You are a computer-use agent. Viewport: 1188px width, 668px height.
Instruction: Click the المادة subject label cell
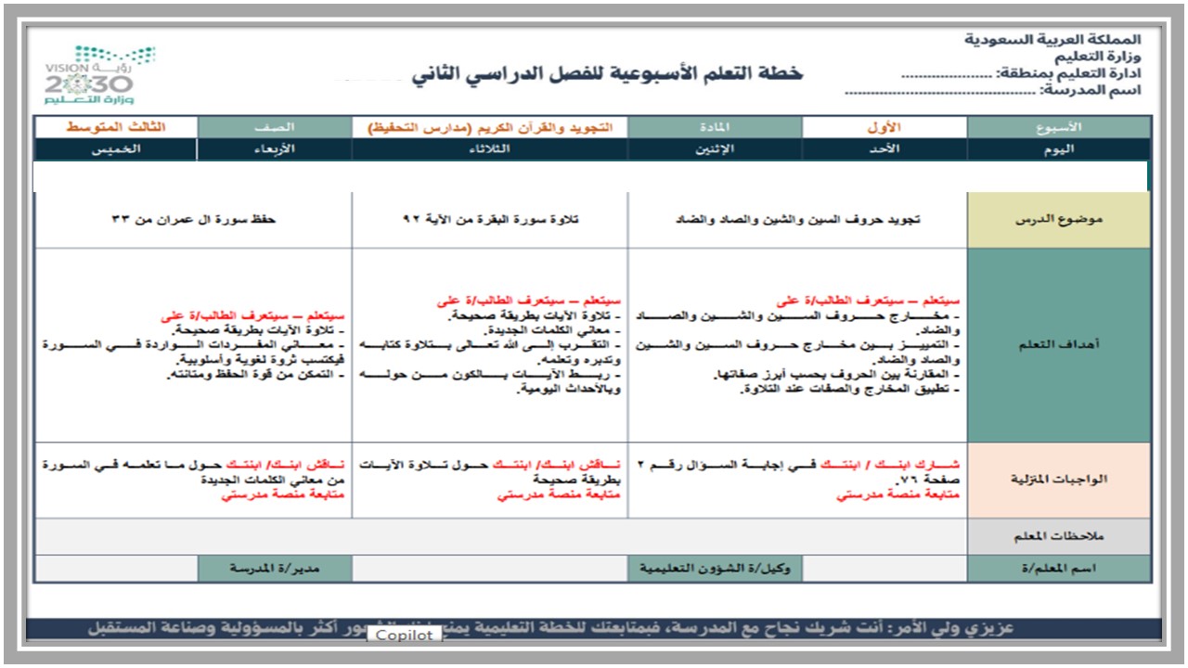[714, 127]
